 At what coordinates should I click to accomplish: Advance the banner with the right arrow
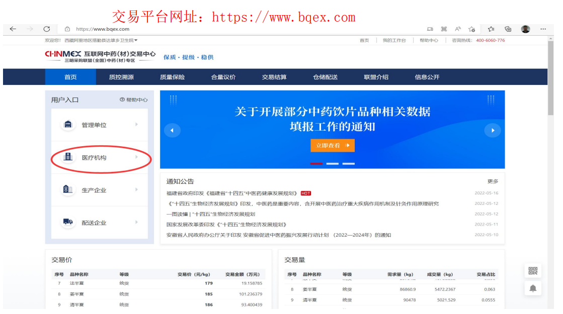coord(493,131)
